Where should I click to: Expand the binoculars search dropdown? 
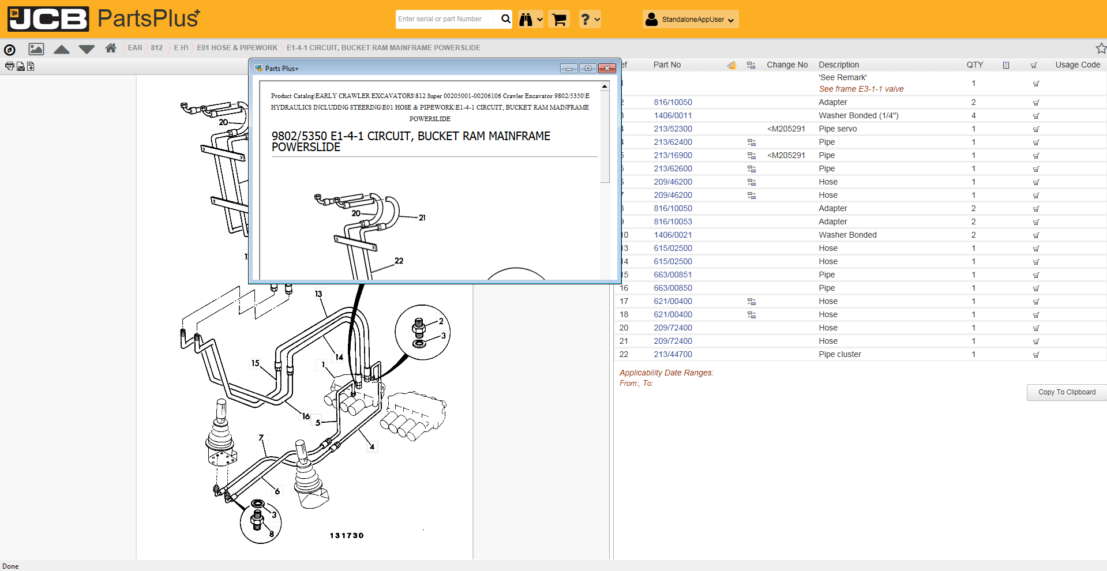pos(531,20)
